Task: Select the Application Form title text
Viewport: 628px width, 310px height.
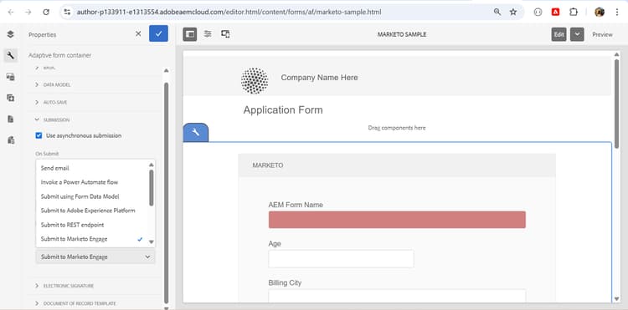Action: (x=283, y=110)
